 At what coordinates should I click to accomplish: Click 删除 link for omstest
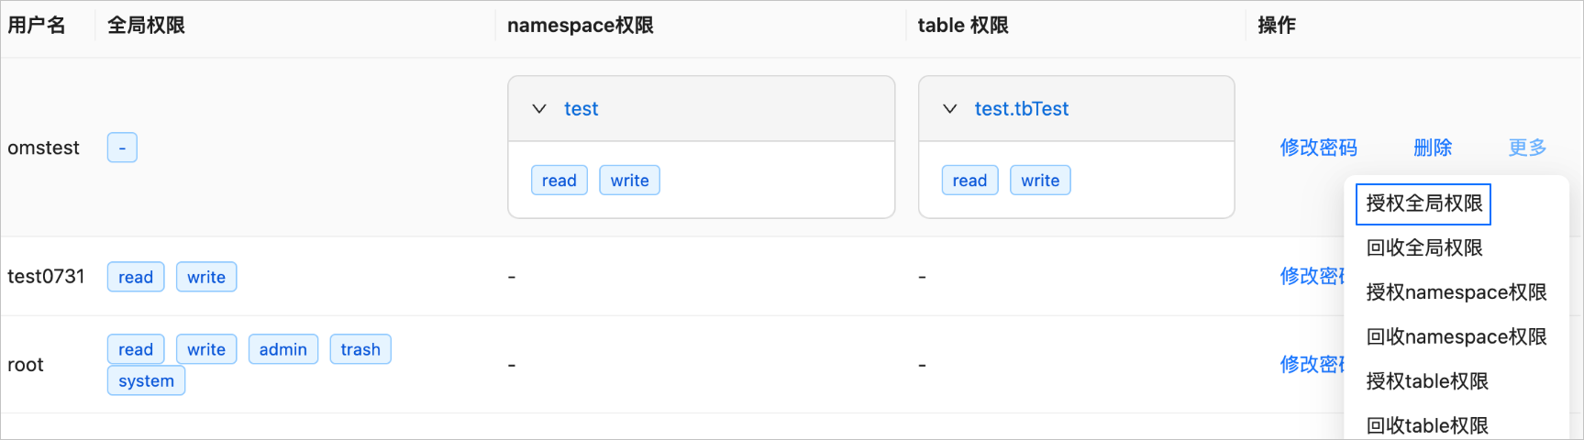pyautogui.click(x=1433, y=148)
